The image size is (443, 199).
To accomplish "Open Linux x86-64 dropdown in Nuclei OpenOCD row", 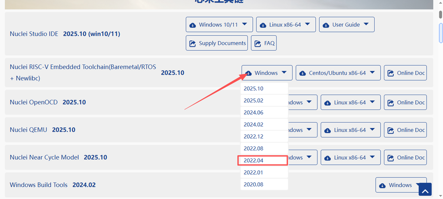I will 350,102.
